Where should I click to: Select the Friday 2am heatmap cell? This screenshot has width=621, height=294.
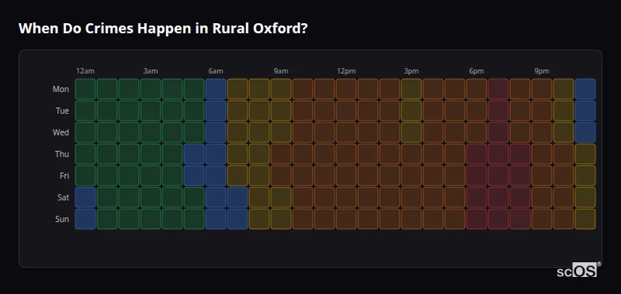point(129,176)
